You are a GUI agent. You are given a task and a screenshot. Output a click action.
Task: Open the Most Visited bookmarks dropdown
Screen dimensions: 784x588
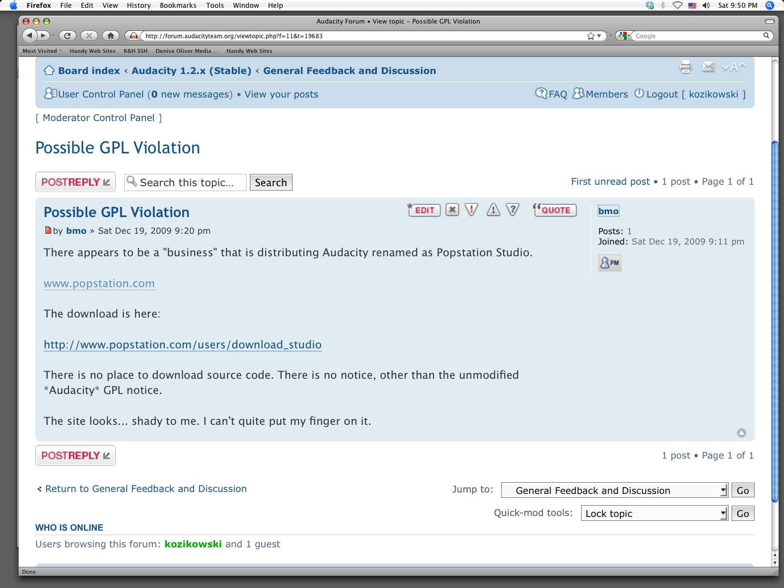pyautogui.click(x=42, y=51)
